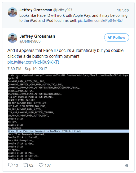Click the 10 Sep date in quoted tweet
Image resolution: width=136 pixels, height=173 pixels.
pyautogui.click(x=123, y=10)
